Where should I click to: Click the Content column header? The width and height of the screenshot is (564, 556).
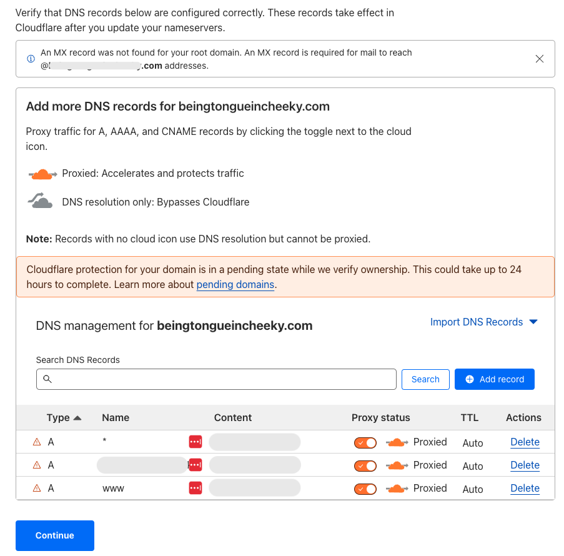(x=233, y=417)
